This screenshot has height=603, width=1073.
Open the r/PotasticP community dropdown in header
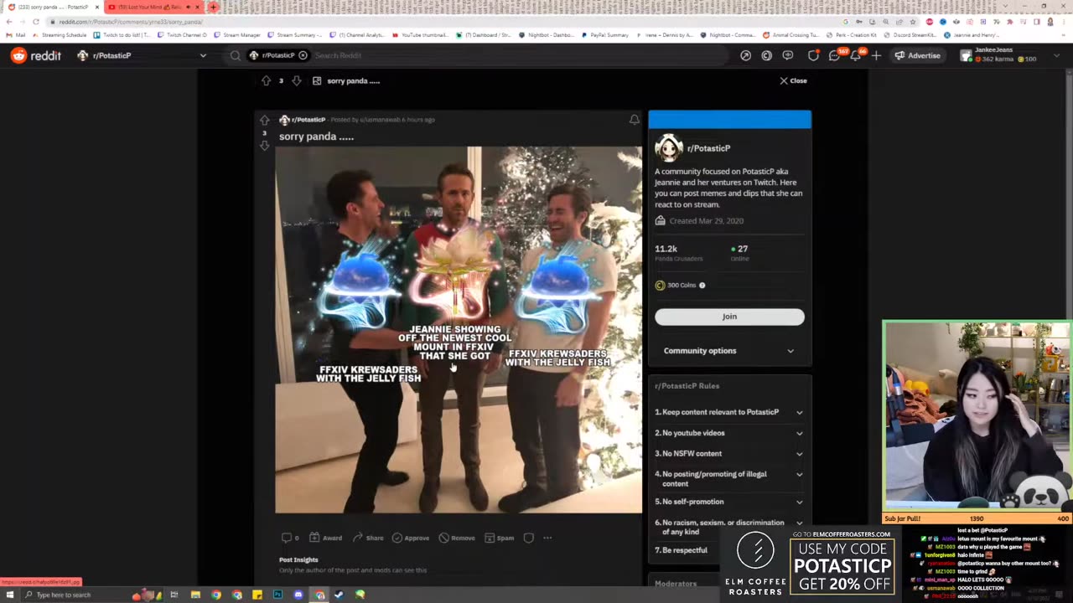141,55
